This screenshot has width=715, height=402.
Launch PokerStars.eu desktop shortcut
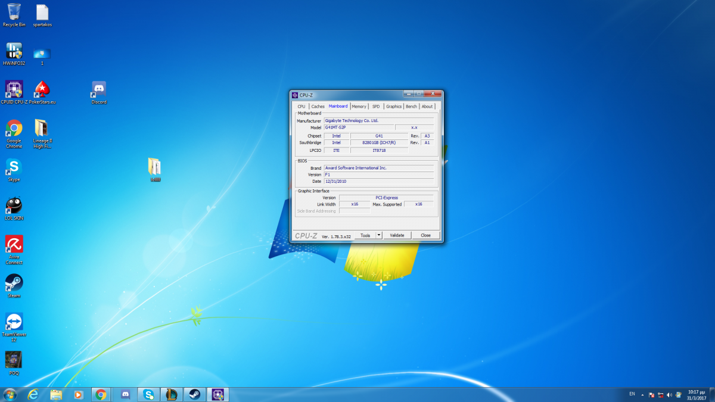(42, 93)
